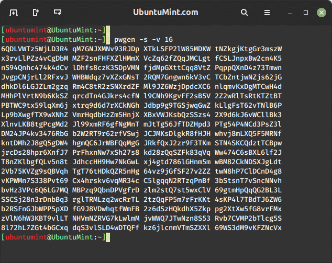This screenshot has height=263, width=332.
Task: Click the password kntDMh2J8gQ5gDW4
Action: point(35,143)
